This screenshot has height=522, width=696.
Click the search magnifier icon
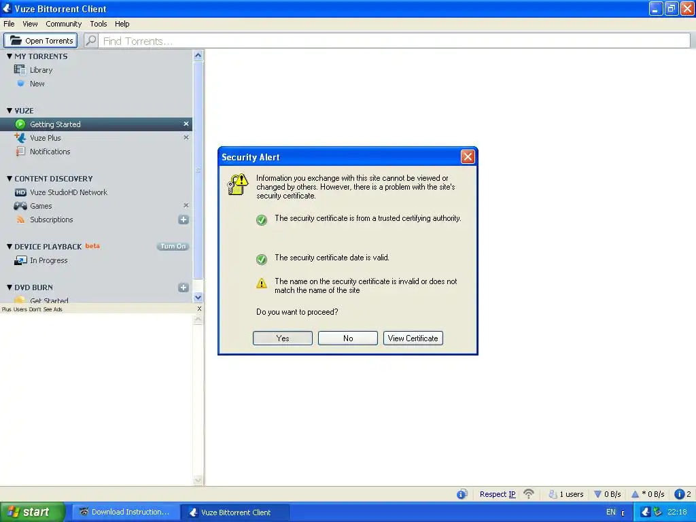pos(91,40)
